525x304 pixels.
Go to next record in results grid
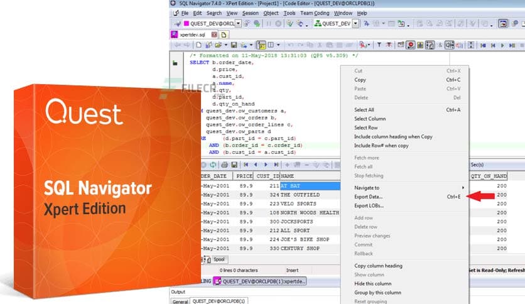pyautogui.click(x=266, y=165)
